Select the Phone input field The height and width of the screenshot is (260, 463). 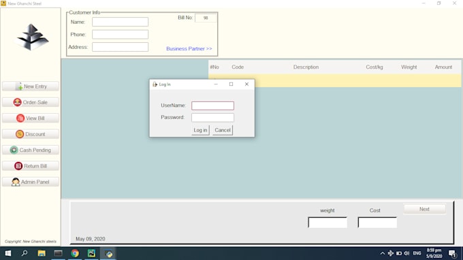121,35
